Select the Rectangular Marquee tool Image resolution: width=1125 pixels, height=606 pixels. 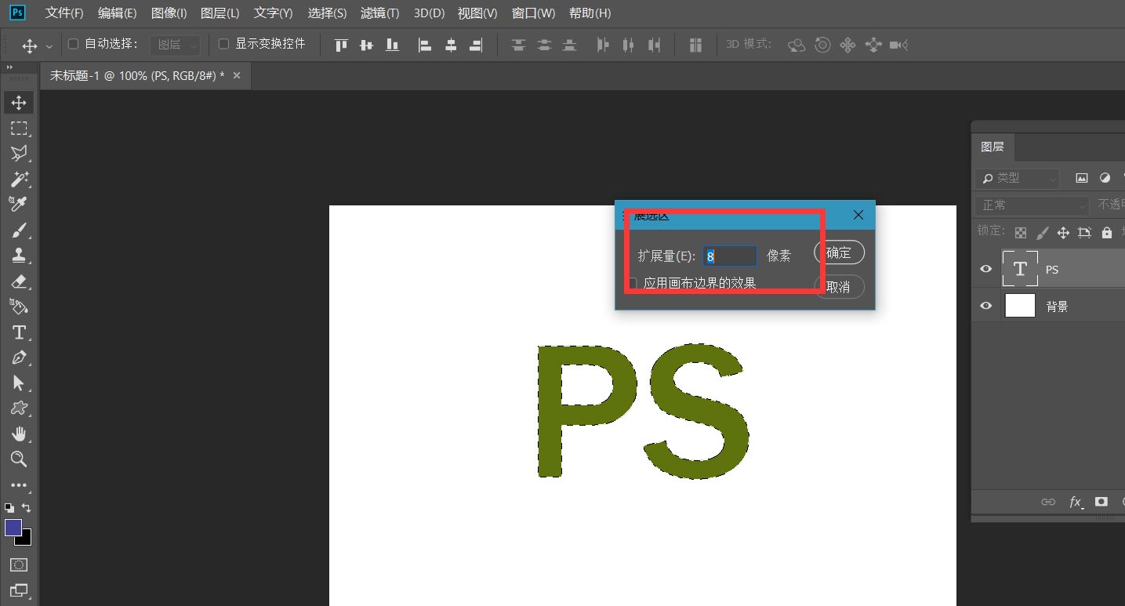[19, 128]
